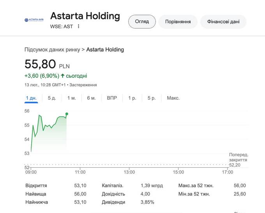Select the Макс. chart range
Screen dimensions: 265x213
pos(173,98)
